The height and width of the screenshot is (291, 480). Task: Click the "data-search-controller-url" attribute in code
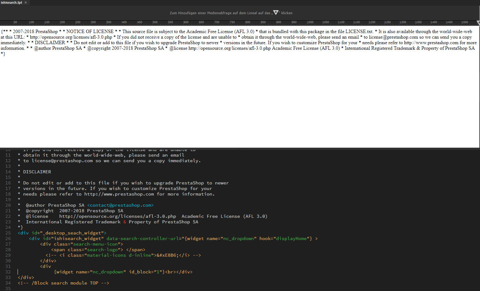(143, 238)
